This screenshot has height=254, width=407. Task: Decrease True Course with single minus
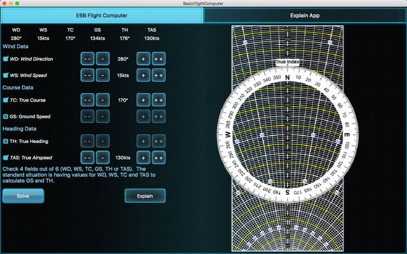(x=103, y=100)
